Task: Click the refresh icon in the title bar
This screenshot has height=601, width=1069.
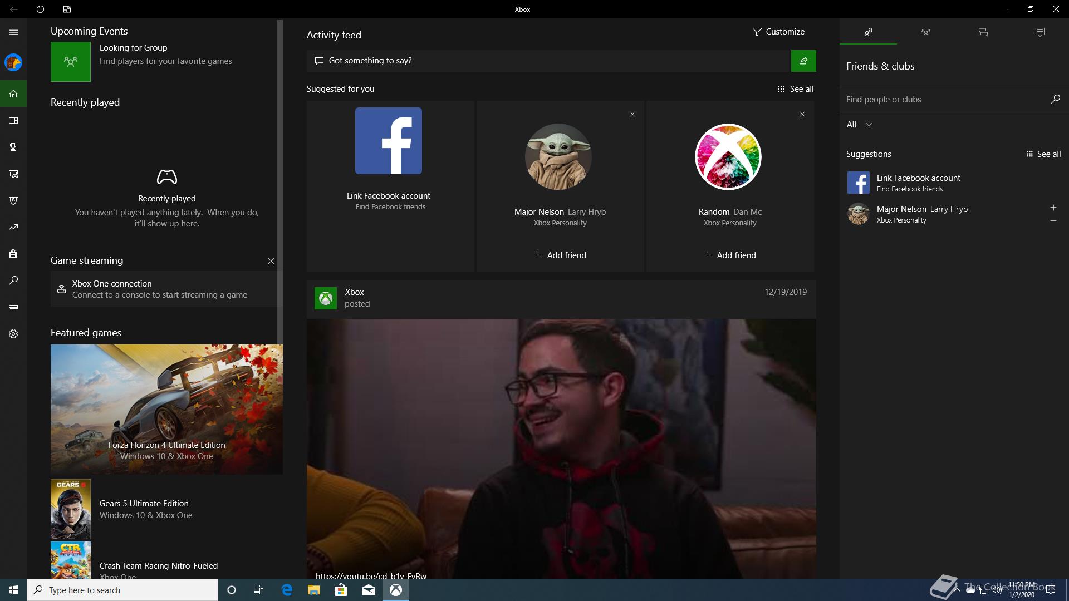Action: (40, 9)
